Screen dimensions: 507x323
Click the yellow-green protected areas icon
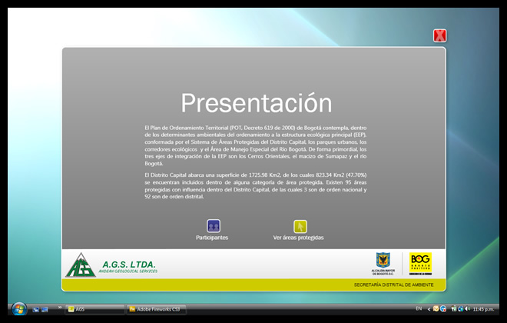click(300, 226)
